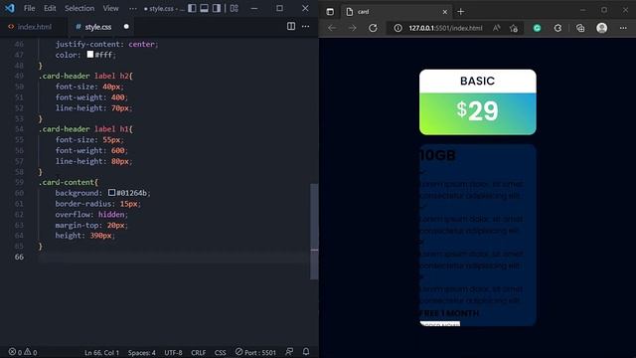
Task: Split the editor to the right
Action: pos(291,27)
